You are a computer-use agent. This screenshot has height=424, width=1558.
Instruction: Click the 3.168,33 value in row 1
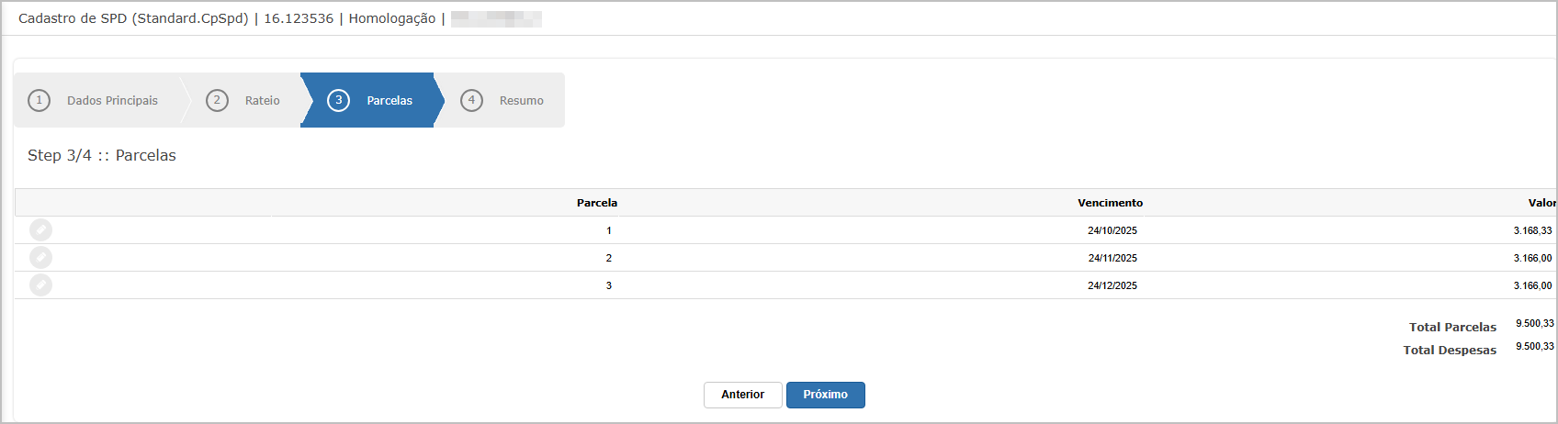[x=1532, y=230]
